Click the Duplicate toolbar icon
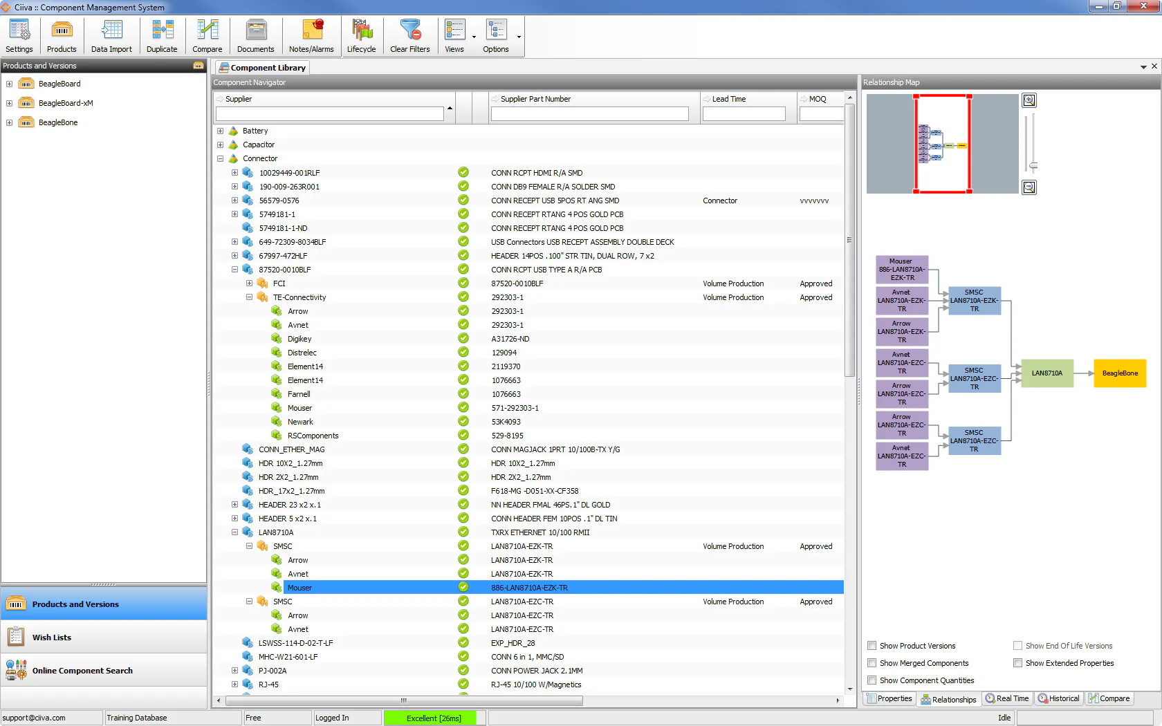The image size is (1162, 726). click(x=162, y=36)
